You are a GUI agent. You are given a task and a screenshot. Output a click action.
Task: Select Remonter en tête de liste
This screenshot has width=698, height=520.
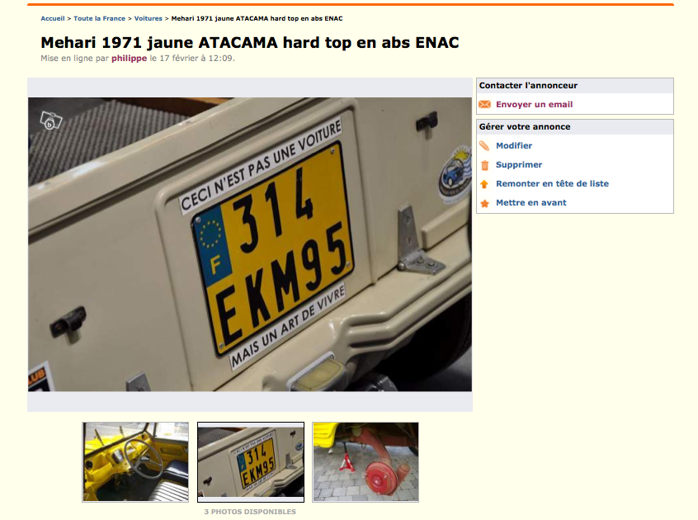point(552,183)
